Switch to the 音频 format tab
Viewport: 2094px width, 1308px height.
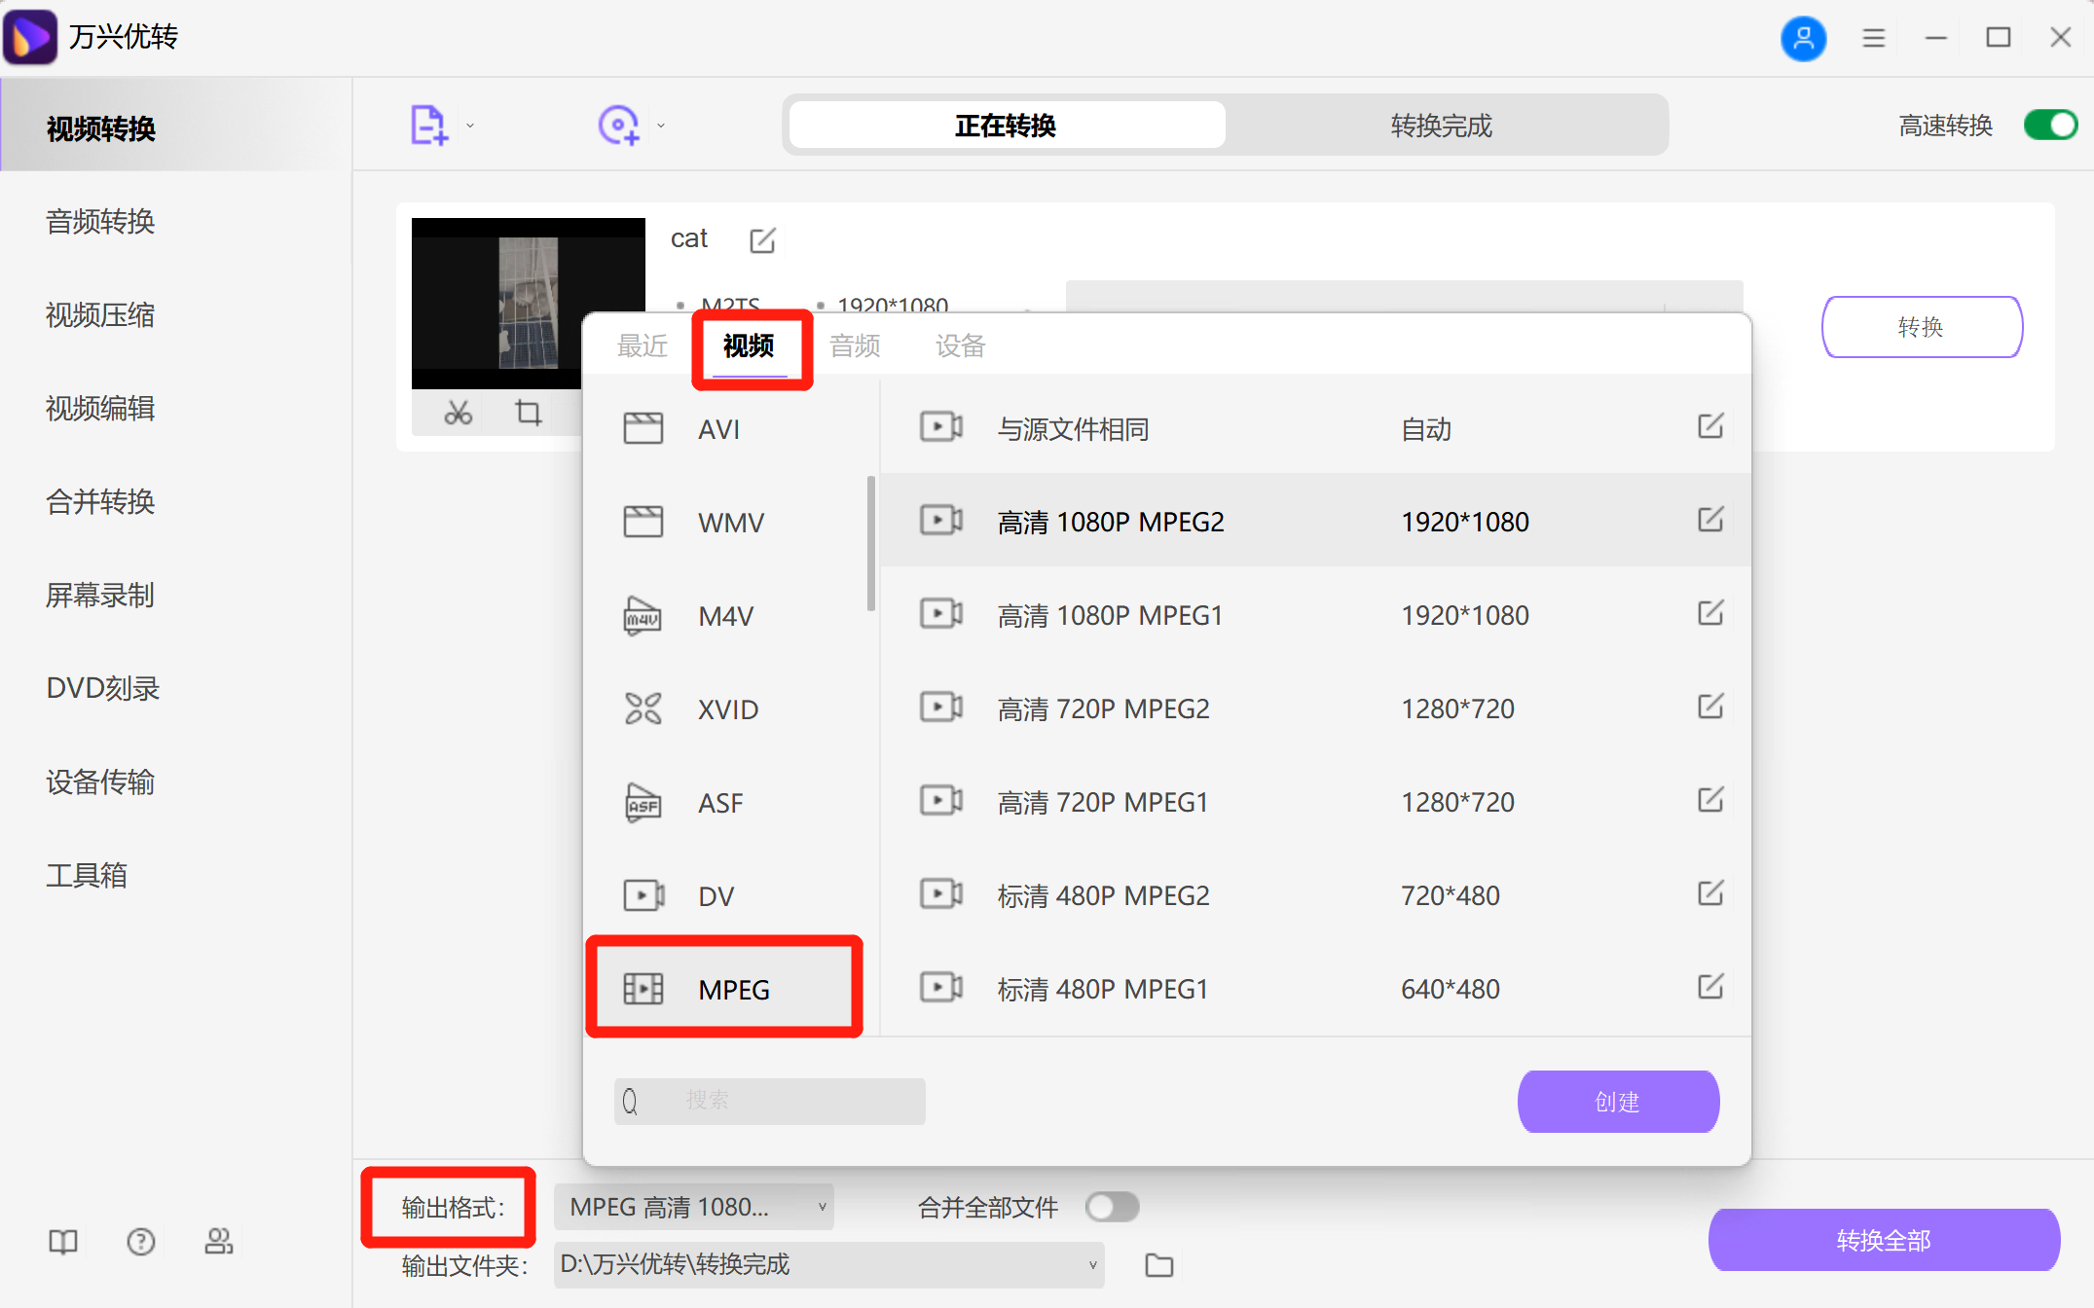[x=854, y=345]
